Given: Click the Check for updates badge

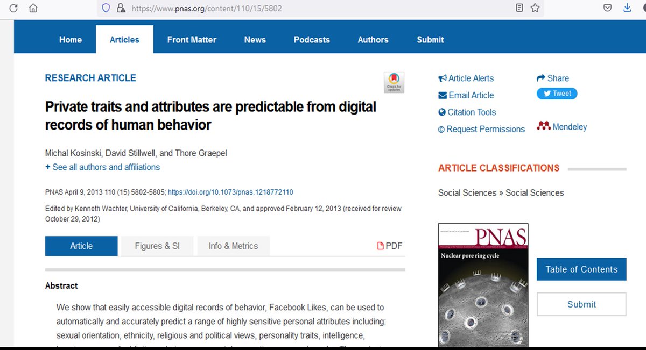Looking at the screenshot, I should pos(394,82).
